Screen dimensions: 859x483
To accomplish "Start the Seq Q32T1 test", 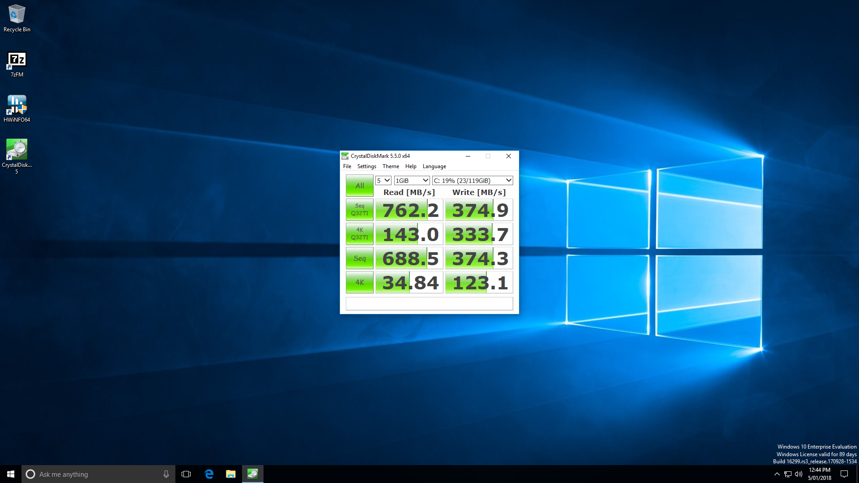I will coord(360,210).
